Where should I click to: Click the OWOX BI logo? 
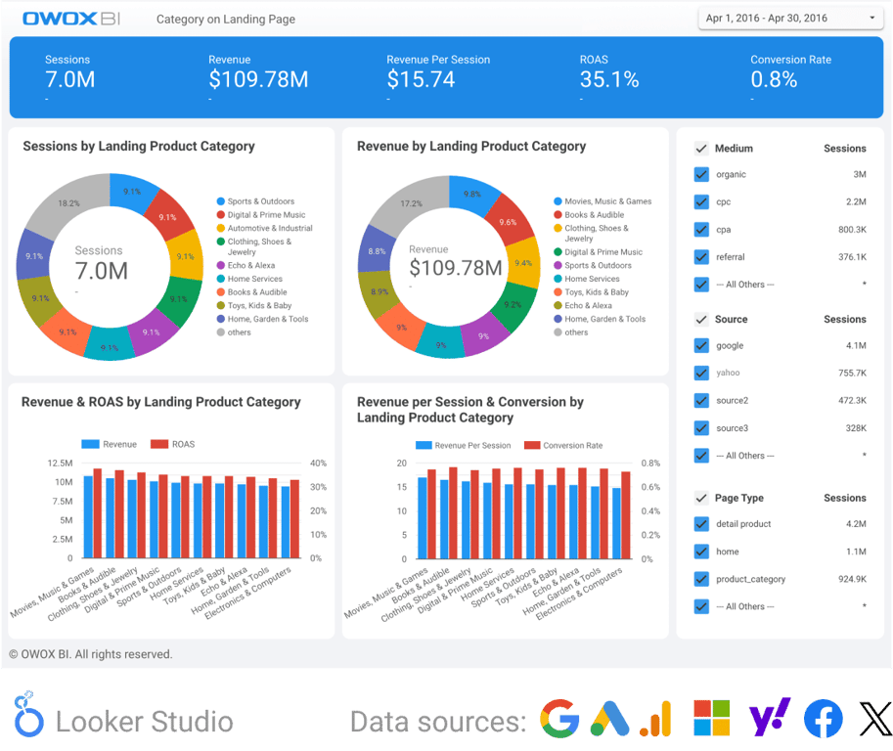tap(71, 19)
